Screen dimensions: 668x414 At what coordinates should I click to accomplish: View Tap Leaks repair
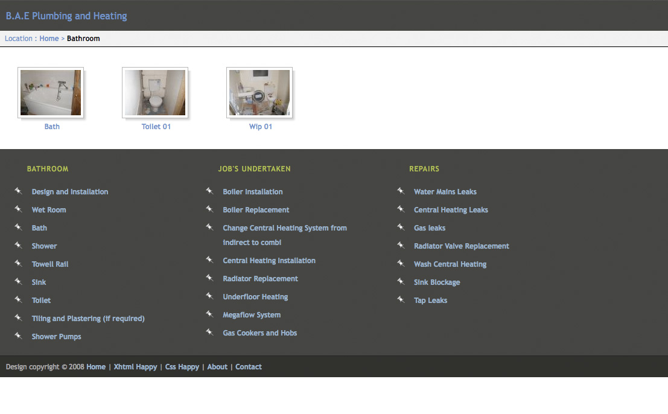(x=430, y=301)
